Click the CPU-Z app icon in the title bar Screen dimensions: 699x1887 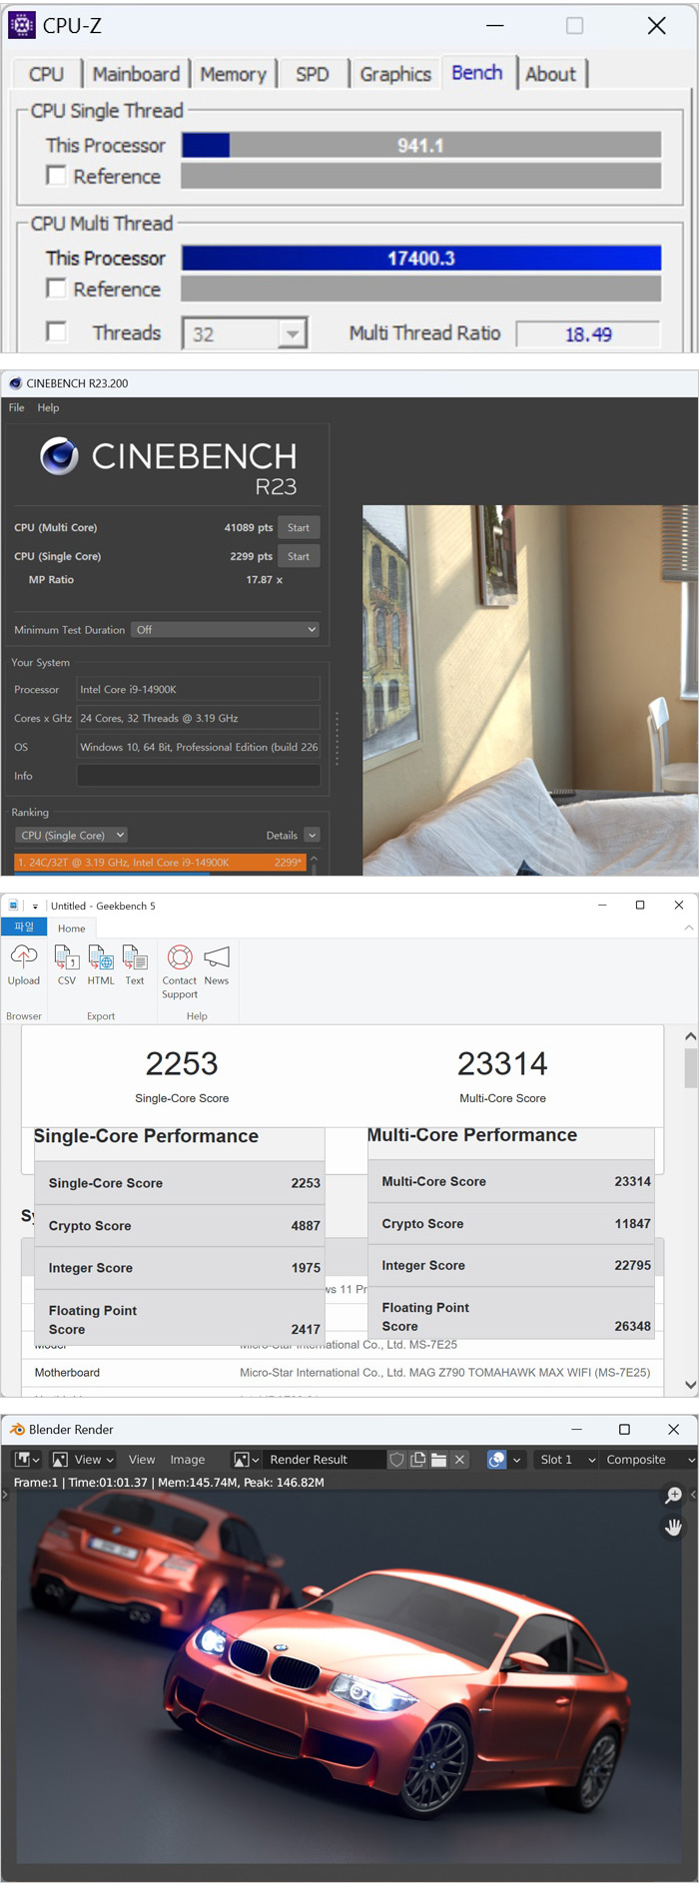(x=21, y=25)
